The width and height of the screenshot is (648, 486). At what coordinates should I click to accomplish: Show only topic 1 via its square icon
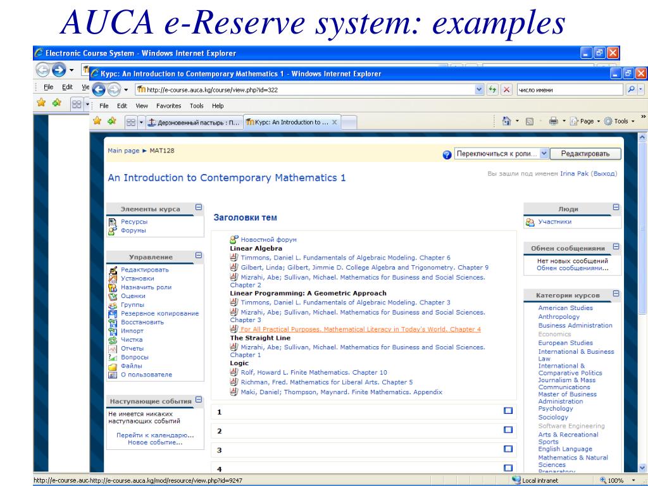pyautogui.click(x=508, y=411)
